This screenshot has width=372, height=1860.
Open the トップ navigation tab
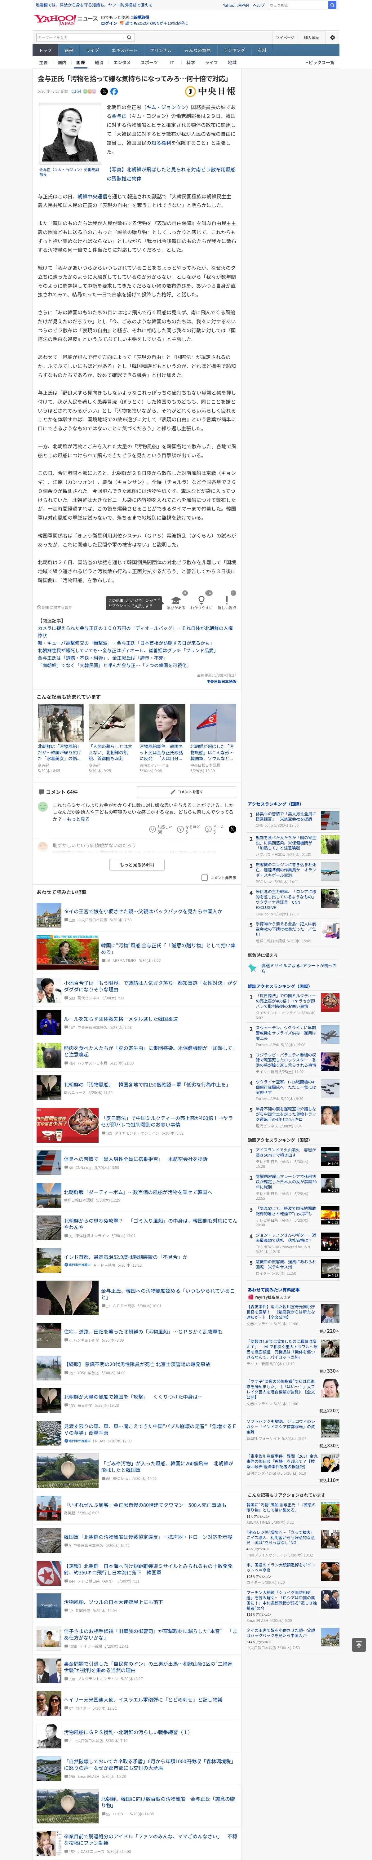tap(46, 51)
